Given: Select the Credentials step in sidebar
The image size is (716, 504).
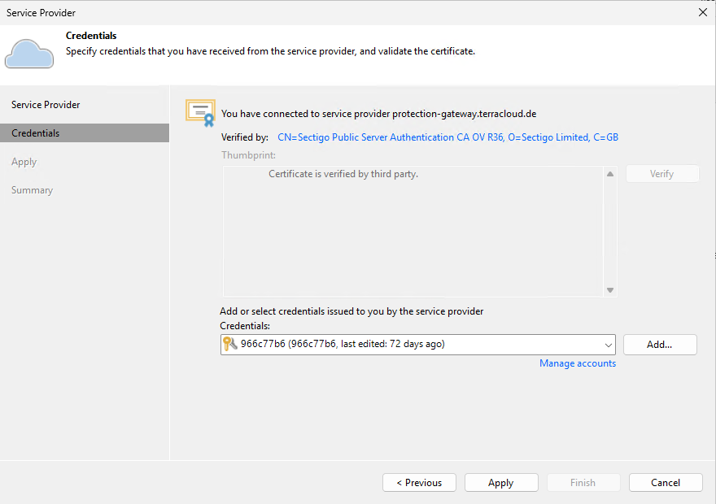Looking at the screenshot, I should point(36,133).
